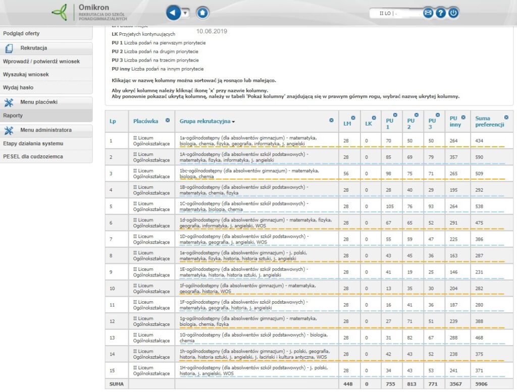517x392 pixels.
Task: Hide the Suma preferencji column
Action: (x=506, y=118)
